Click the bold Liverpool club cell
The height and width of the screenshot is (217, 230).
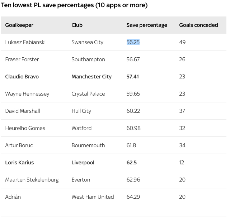tap(83, 163)
